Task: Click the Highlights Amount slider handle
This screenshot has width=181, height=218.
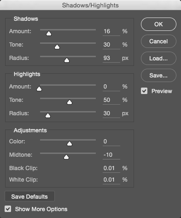Action: [39, 88]
